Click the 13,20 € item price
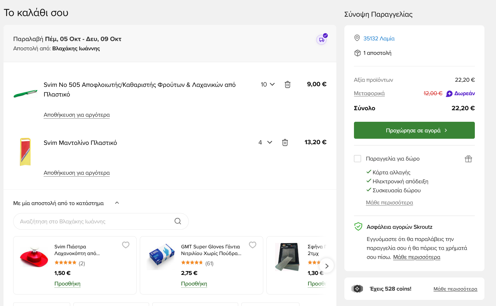Image resolution: width=496 pixels, height=306 pixels. coord(315,142)
